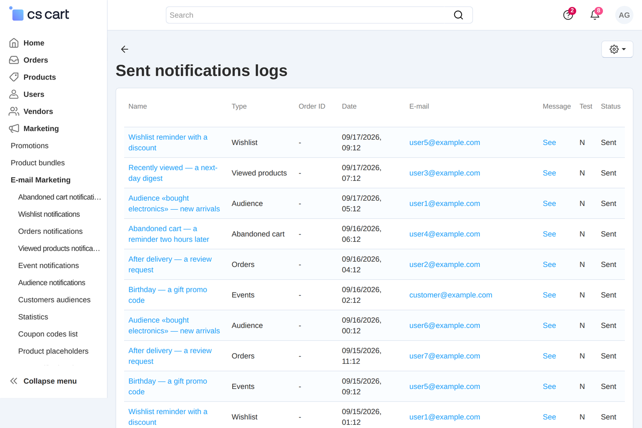The image size is (642, 428).
Task: Open Statistics submenu item
Action: click(33, 317)
